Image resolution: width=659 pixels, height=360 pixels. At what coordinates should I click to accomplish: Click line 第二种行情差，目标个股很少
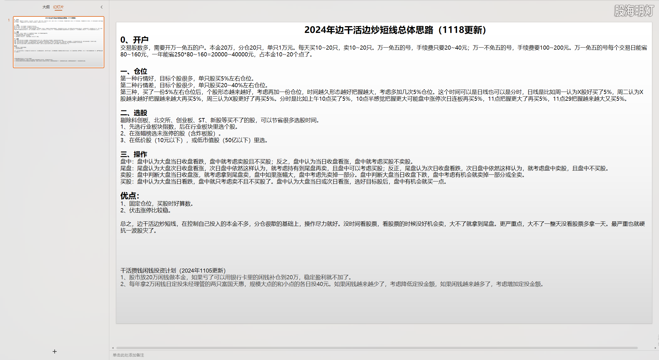click(194, 85)
